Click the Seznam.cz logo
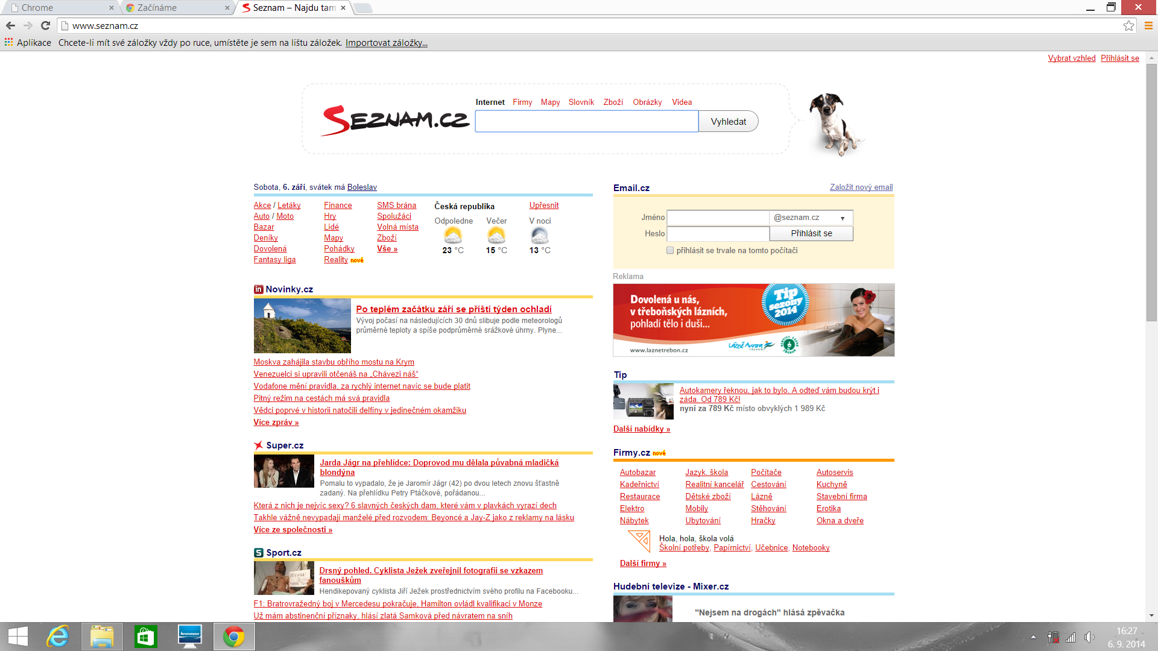Screen dimensions: 1158x651 click(x=395, y=120)
